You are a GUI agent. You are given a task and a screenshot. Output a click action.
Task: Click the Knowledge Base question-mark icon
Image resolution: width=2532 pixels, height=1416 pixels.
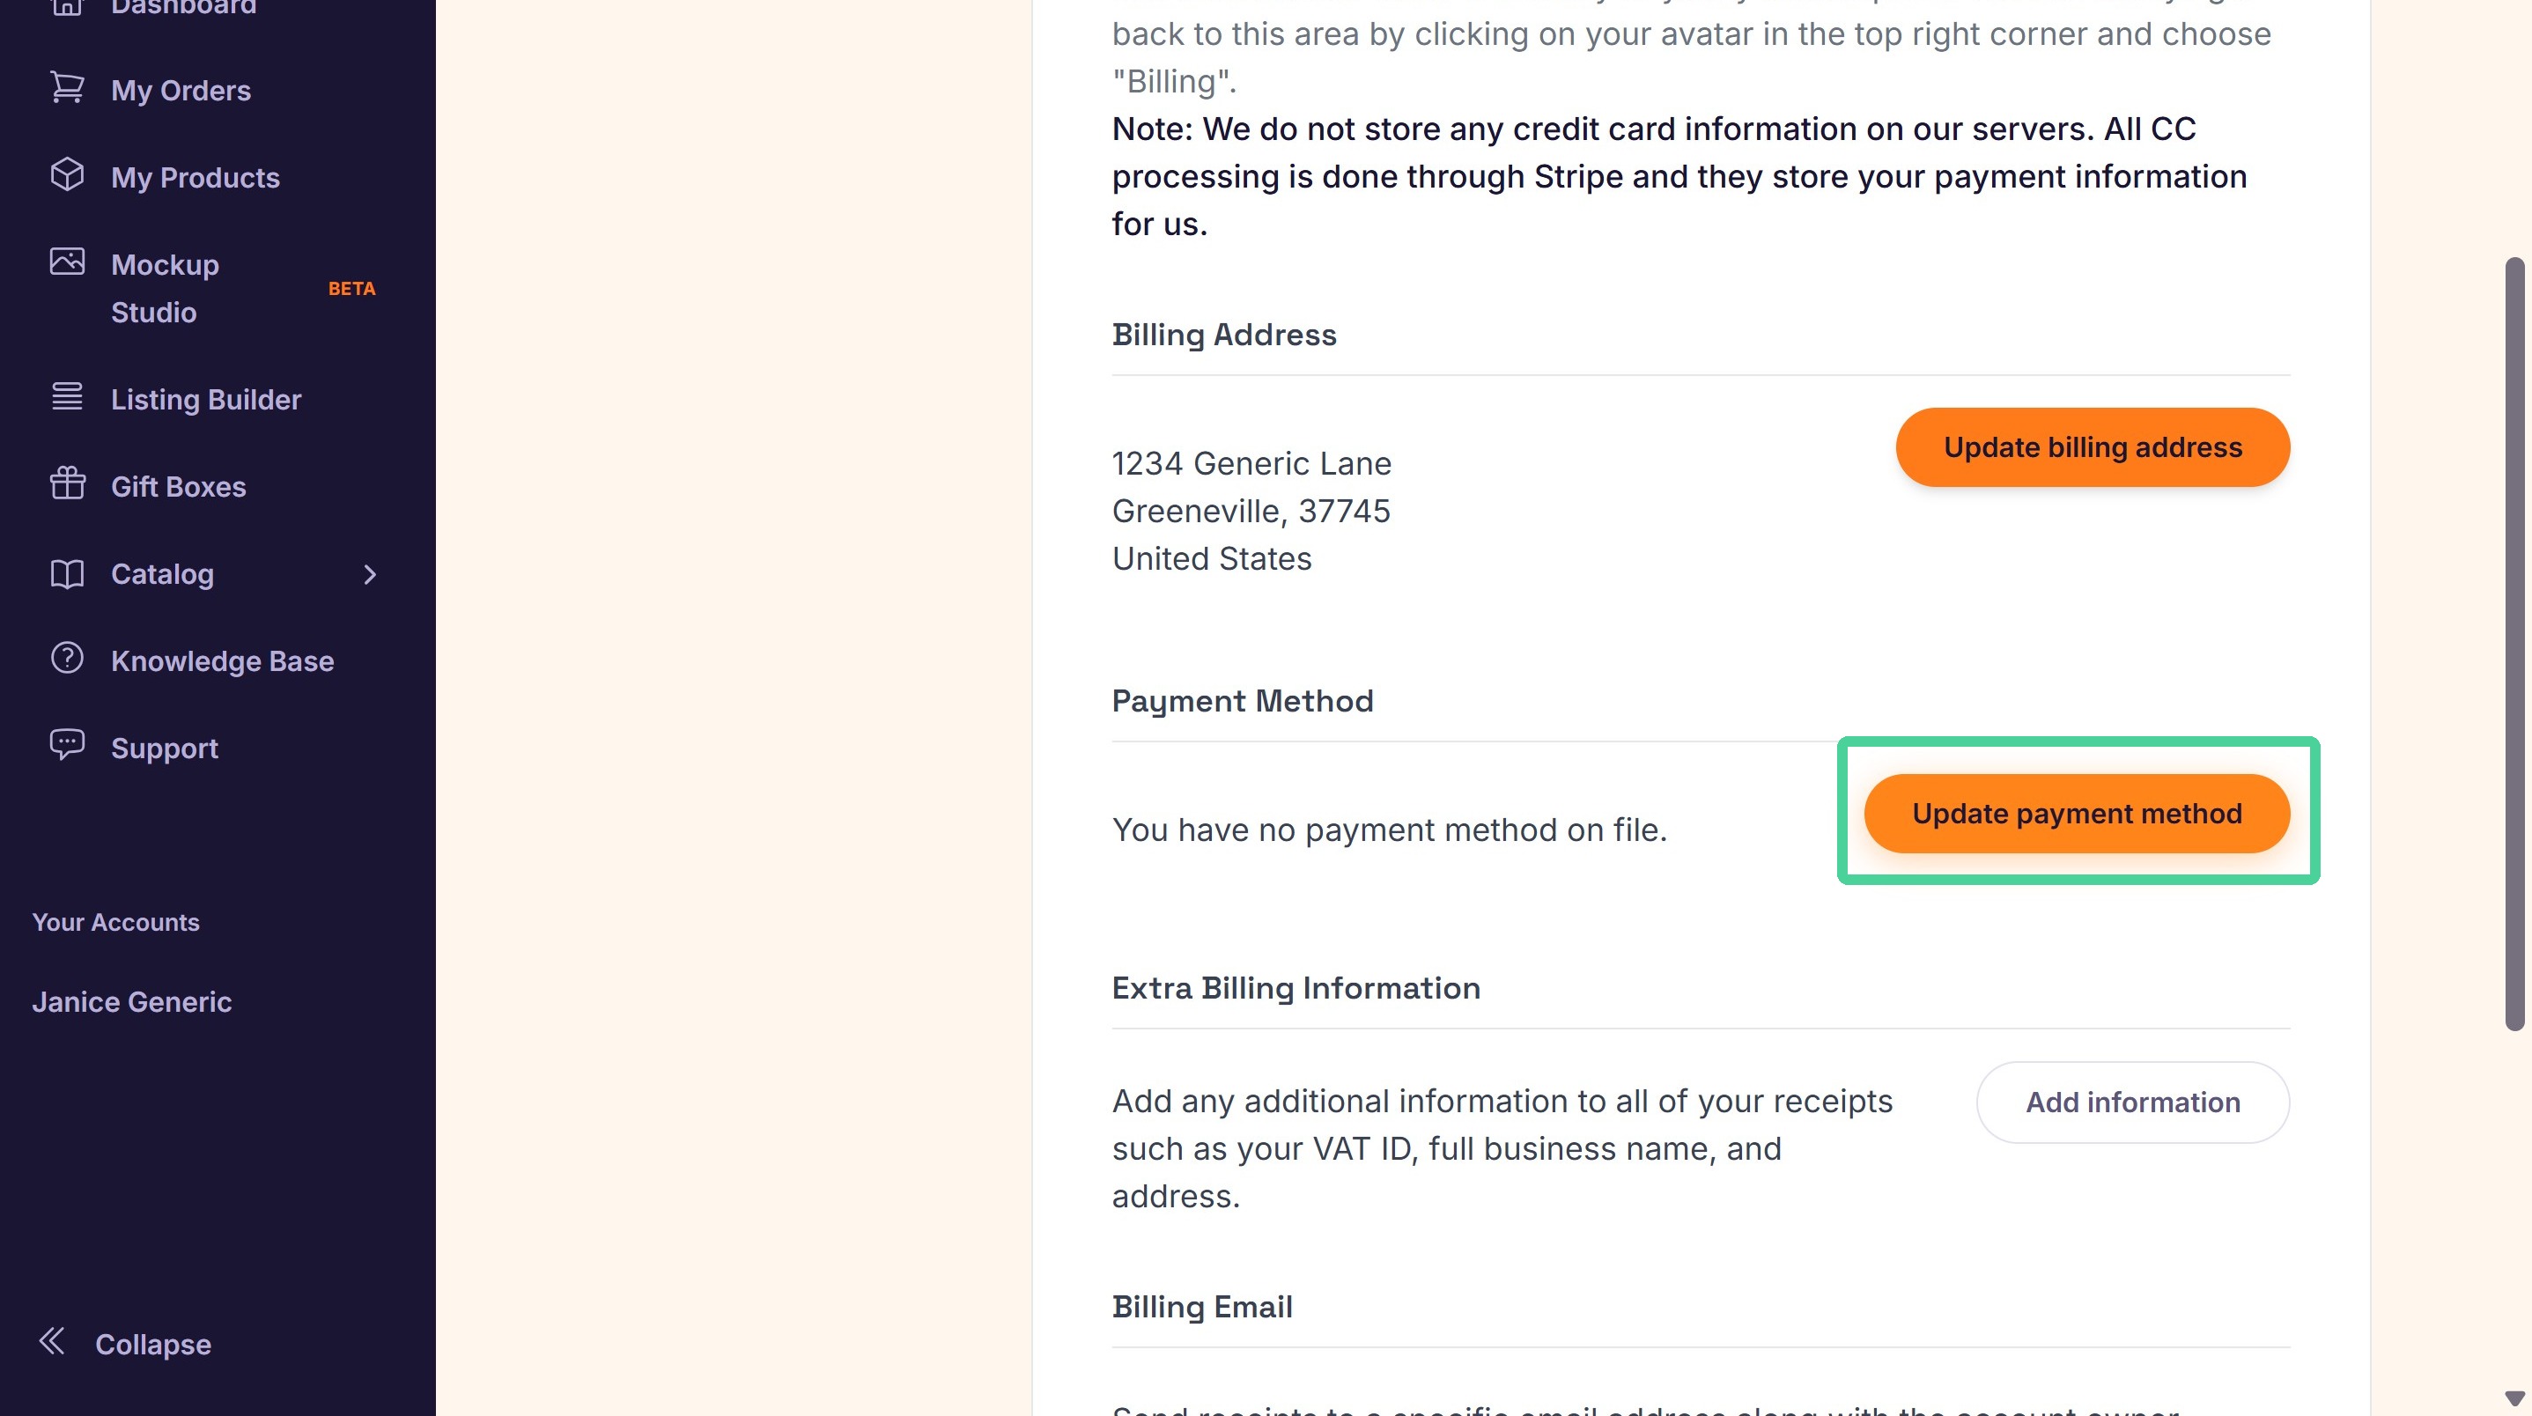[x=67, y=658]
